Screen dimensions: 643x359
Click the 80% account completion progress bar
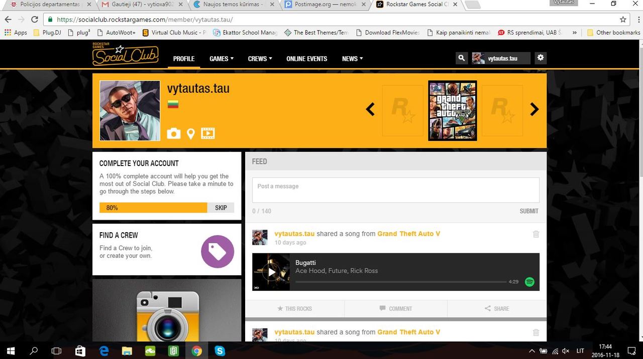(x=153, y=208)
